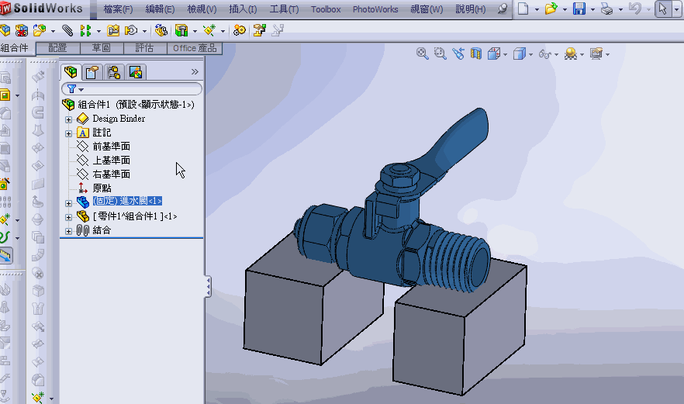Click the pushpin icon beside the Help menu

[x=503, y=9]
